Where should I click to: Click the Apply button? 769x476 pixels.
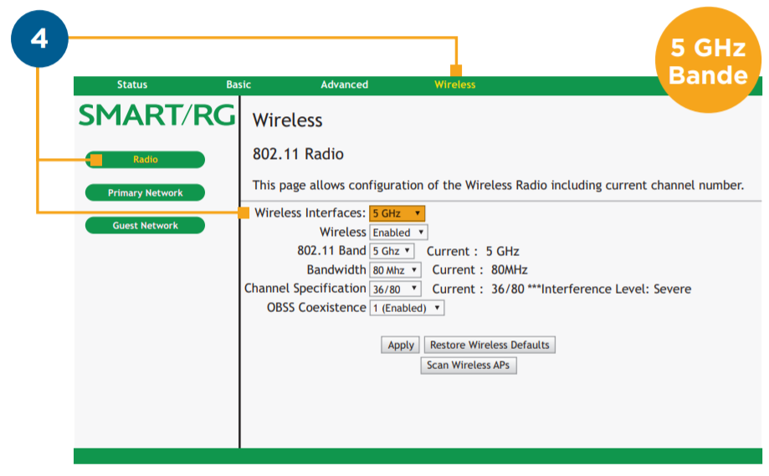coord(401,345)
